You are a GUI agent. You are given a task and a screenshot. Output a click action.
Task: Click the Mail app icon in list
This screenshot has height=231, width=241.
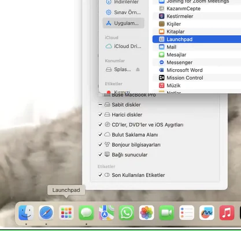point(161,47)
